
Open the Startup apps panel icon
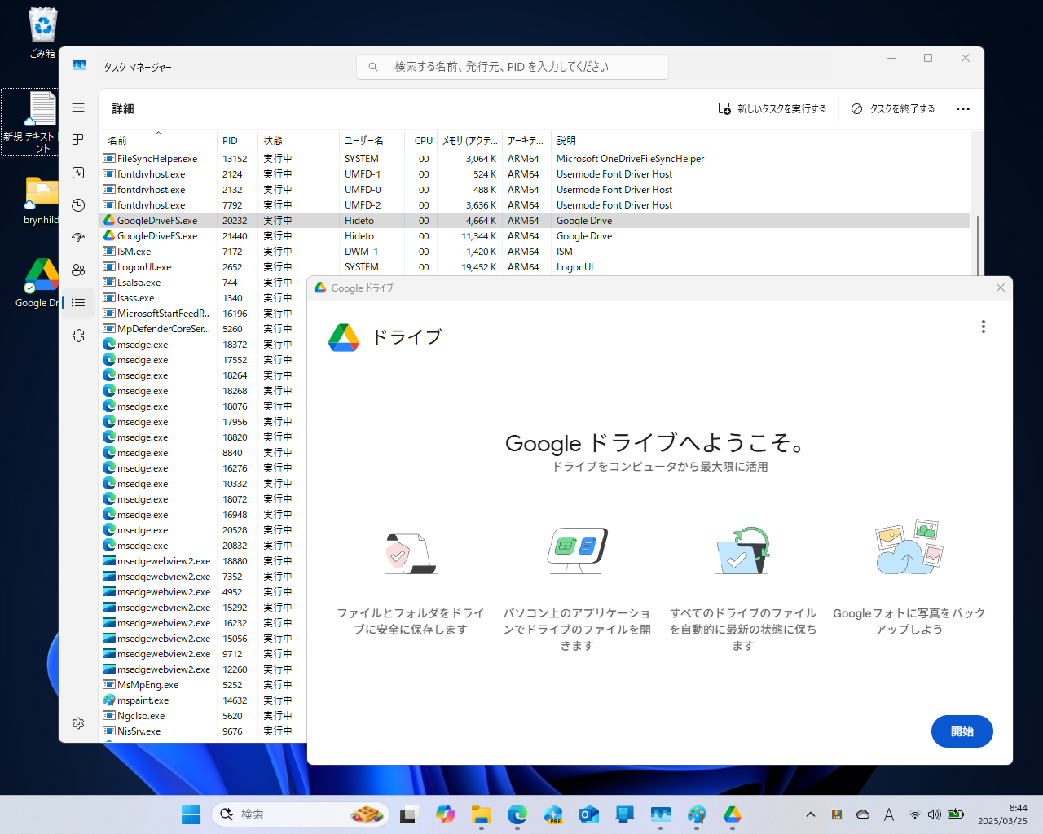(78, 237)
